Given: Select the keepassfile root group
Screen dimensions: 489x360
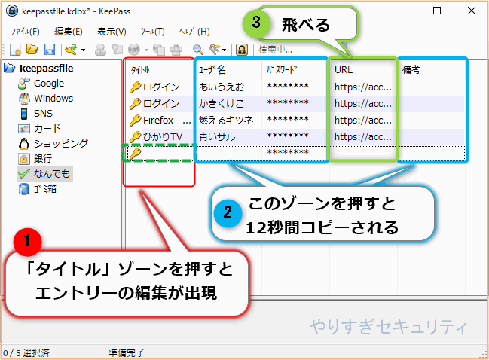Looking at the screenshot, I should (47, 69).
